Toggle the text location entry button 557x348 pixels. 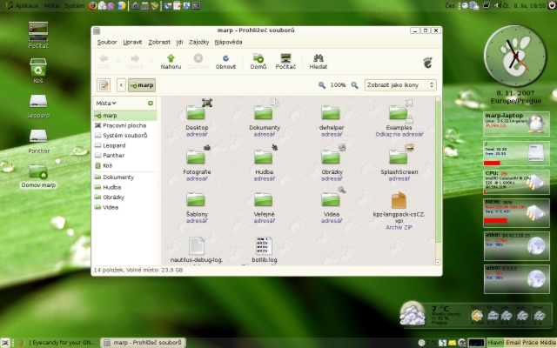tap(104, 85)
